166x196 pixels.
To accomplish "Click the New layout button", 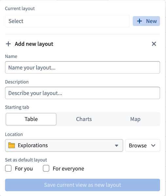I will click(x=146, y=21).
